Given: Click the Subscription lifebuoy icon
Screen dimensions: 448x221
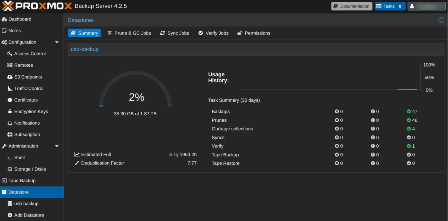Looking at the screenshot, I should [10, 134].
